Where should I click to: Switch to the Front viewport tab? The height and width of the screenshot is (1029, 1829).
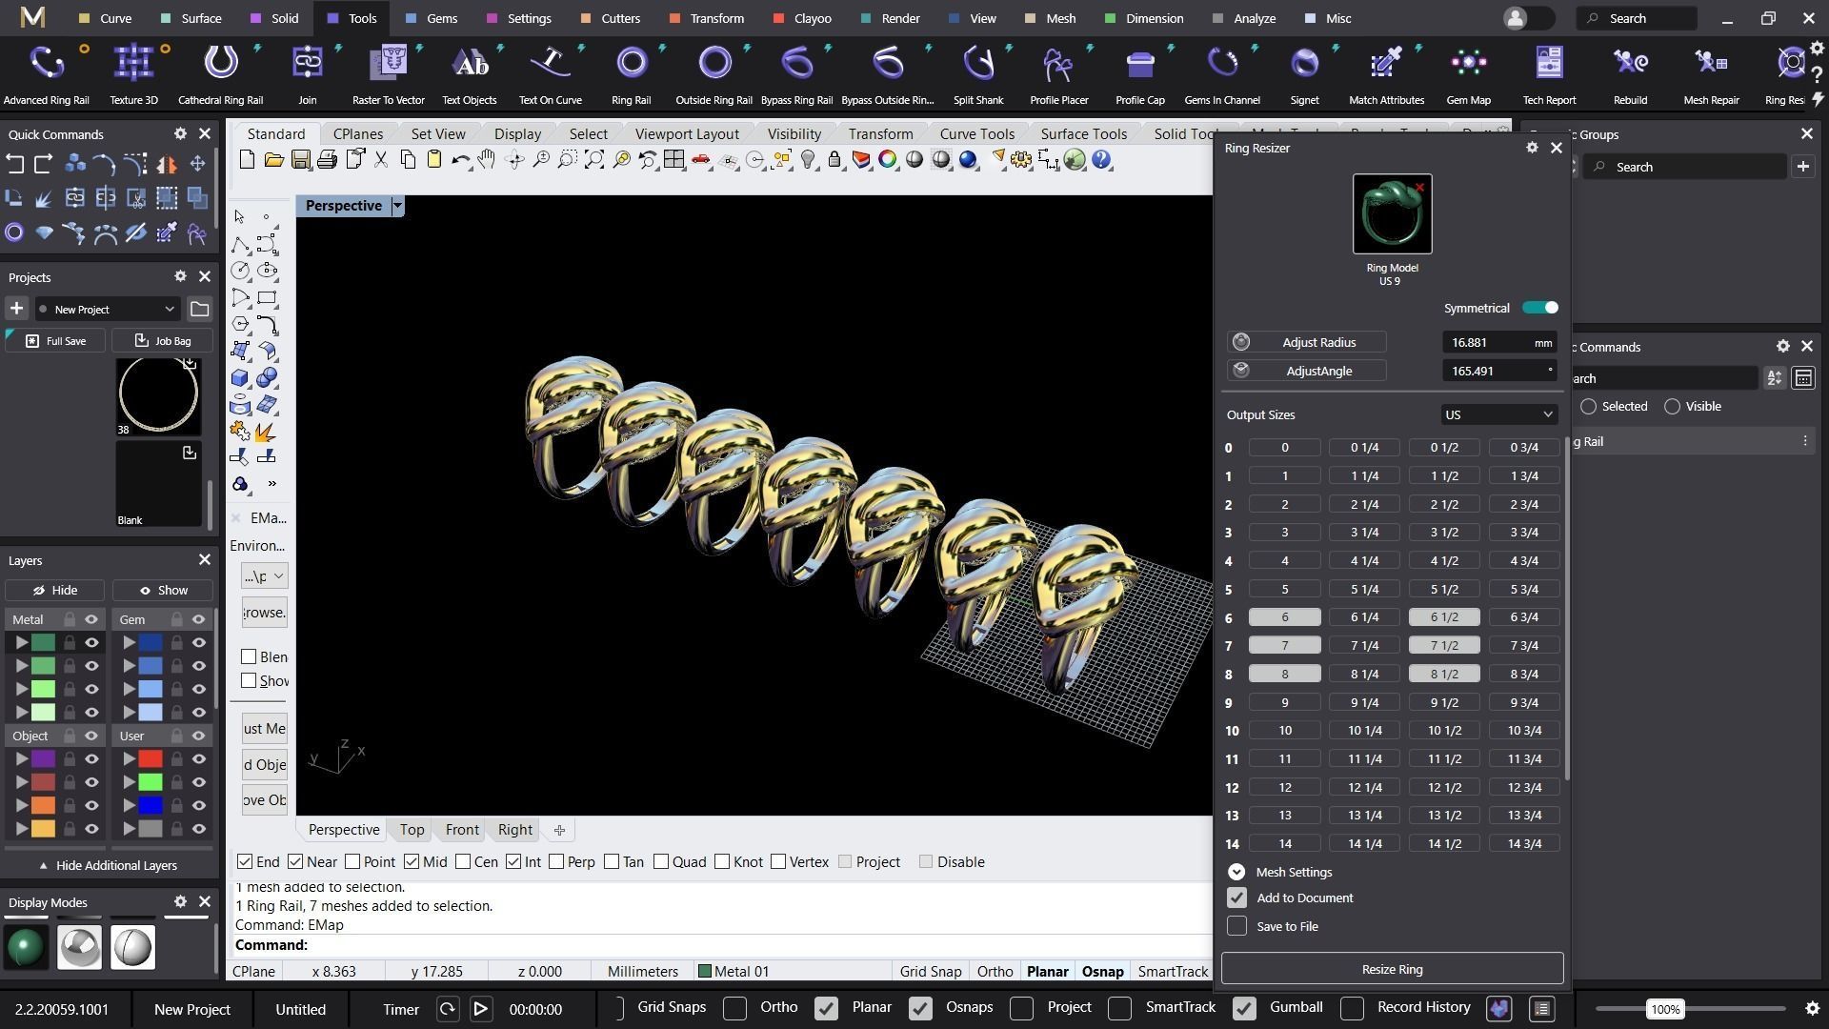point(462,830)
